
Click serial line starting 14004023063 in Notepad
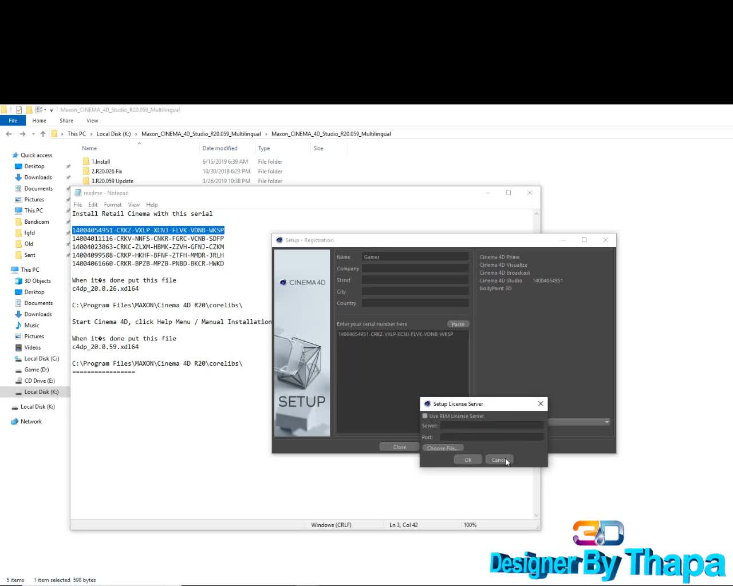point(148,247)
